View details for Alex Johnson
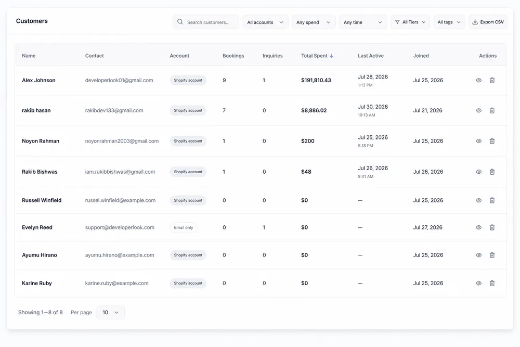Viewport: 520px width, 347px height. click(x=478, y=80)
